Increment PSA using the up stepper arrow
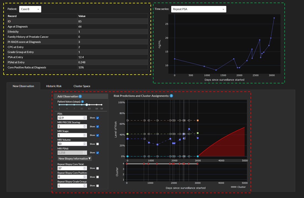The image size is (304, 198). coord(84,117)
